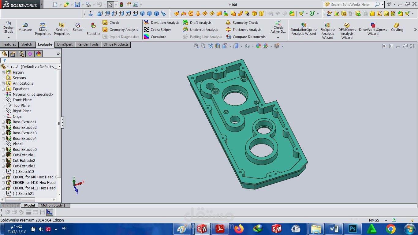Open the DimXpertManager tab icon
The height and width of the screenshot is (235, 418).
pos(30,54)
